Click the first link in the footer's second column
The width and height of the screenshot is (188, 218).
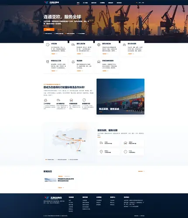coord(84,200)
